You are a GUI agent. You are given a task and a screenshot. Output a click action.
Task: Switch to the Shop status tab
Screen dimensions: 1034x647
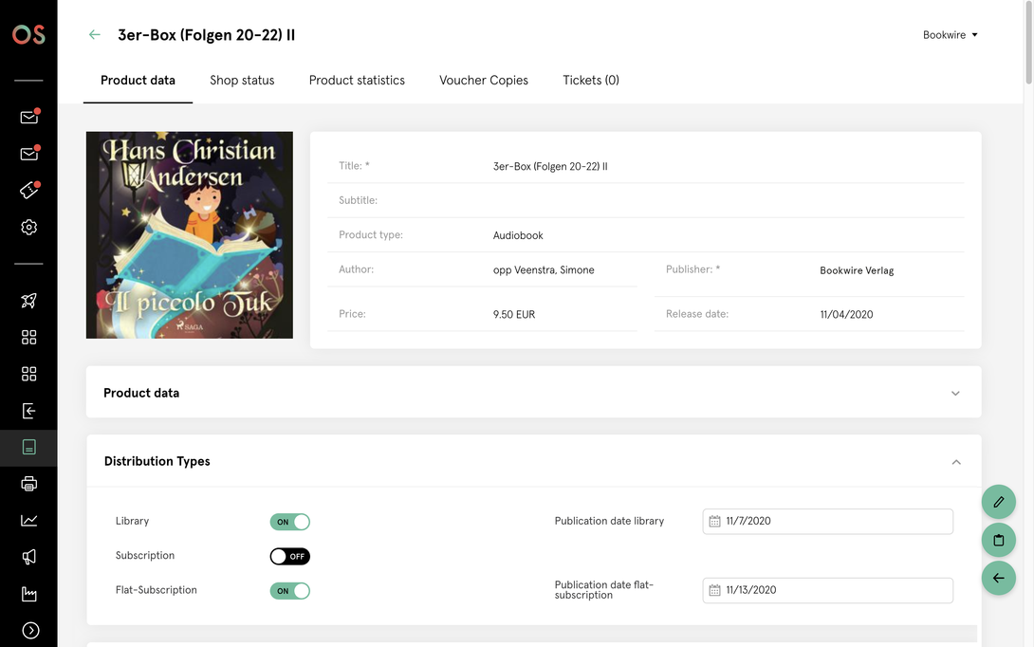click(242, 81)
